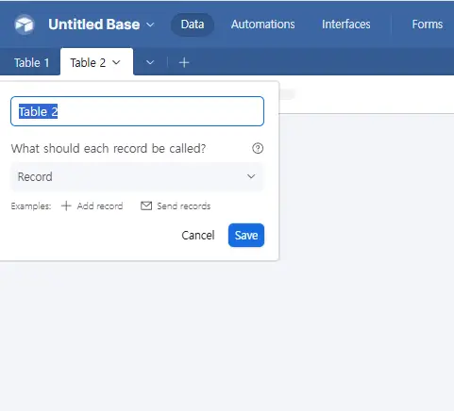Click the help question mark icon
The width and height of the screenshot is (454, 411).
(x=258, y=148)
